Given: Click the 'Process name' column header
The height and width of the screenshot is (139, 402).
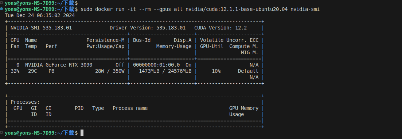Looking at the screenshot, I should (x=130, y=108).
